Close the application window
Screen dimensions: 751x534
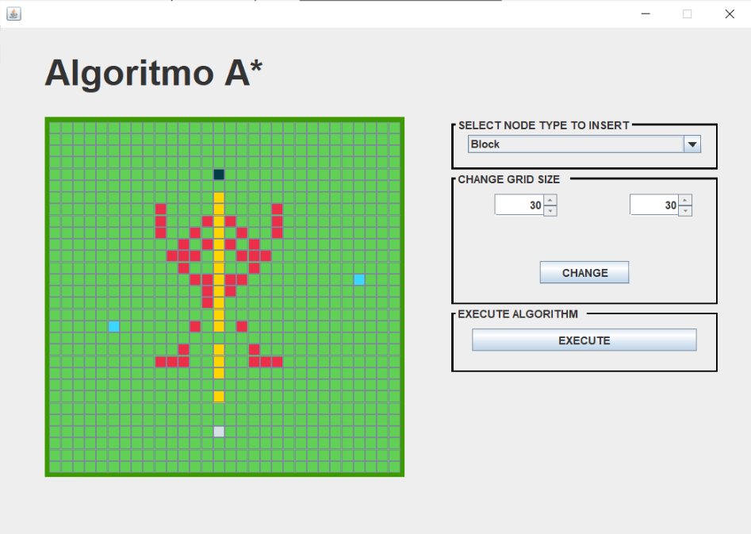click(x=730, y=14)
